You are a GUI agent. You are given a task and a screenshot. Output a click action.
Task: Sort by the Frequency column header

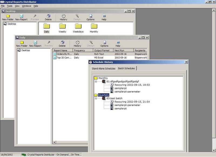point(83,50)
